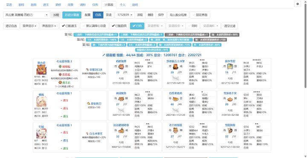Click dish icon in the 3109*20=62180 card

230,99
